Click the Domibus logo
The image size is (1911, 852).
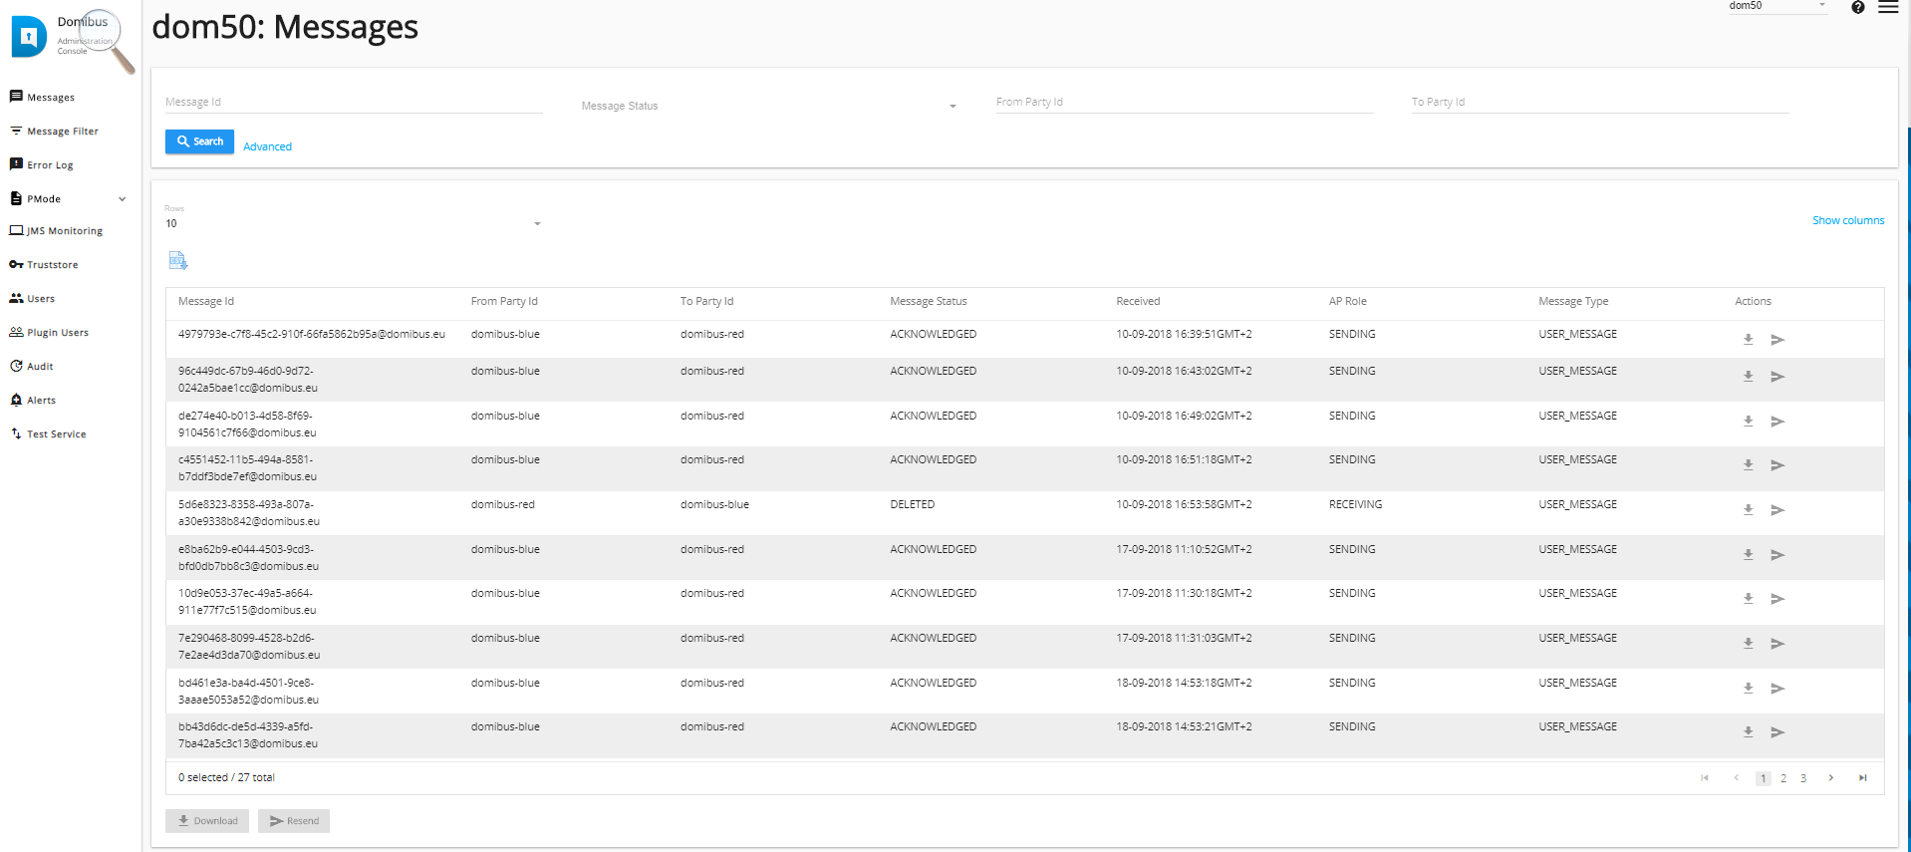(30, 37)
